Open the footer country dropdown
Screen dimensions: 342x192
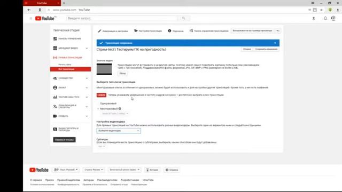click(94, 170)
